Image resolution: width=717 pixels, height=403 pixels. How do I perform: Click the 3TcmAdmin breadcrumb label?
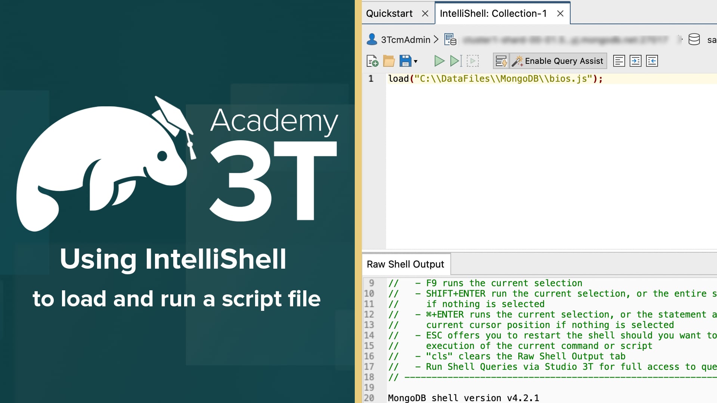point(406,40)
